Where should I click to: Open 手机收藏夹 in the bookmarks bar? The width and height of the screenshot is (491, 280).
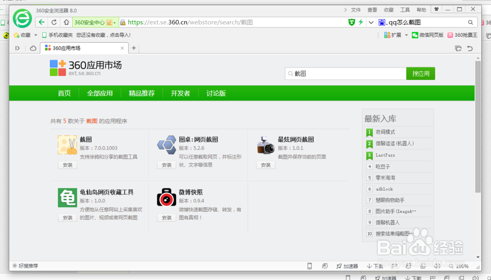(x=57, y=35)
